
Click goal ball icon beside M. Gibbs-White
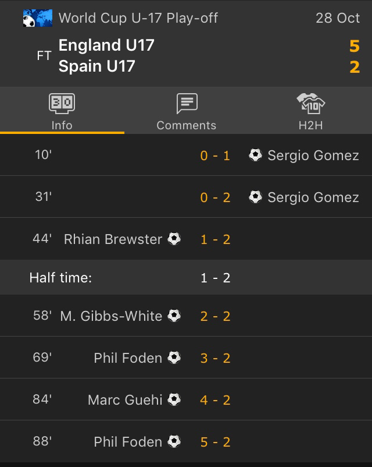coord(174,316)
